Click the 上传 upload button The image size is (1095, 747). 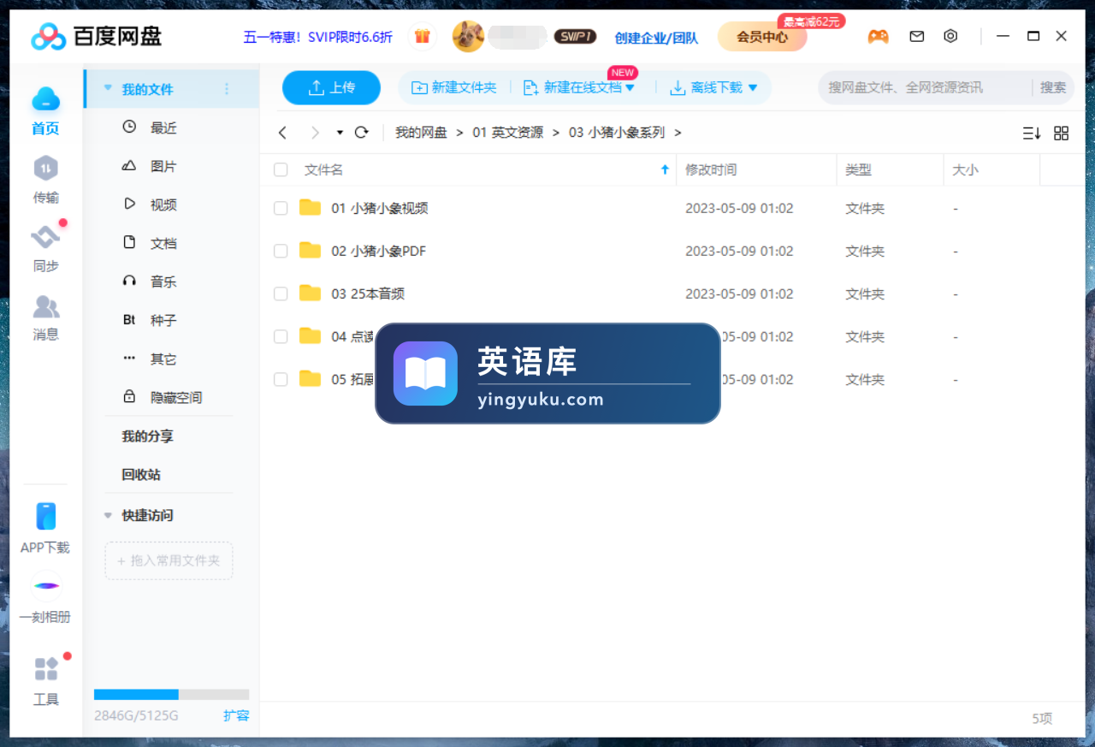click(x=331, y=87)
